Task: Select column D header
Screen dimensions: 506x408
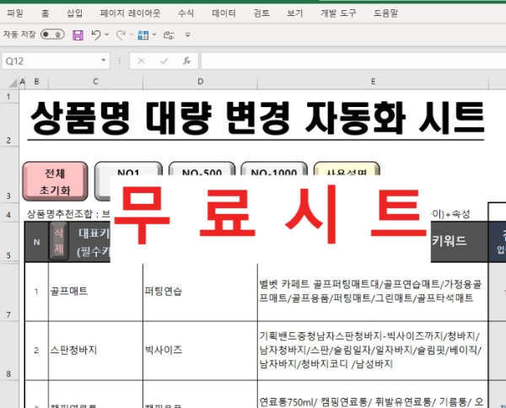Action: pos(200,82)
